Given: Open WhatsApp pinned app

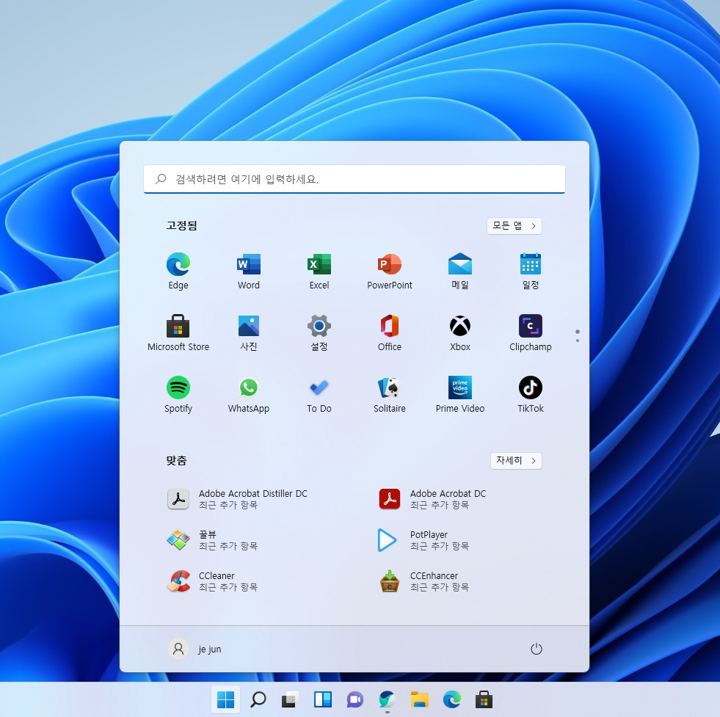Looking at the screenshot, I should [248, 394].
